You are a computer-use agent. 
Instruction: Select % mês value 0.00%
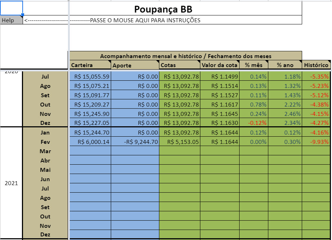[254, 141]
